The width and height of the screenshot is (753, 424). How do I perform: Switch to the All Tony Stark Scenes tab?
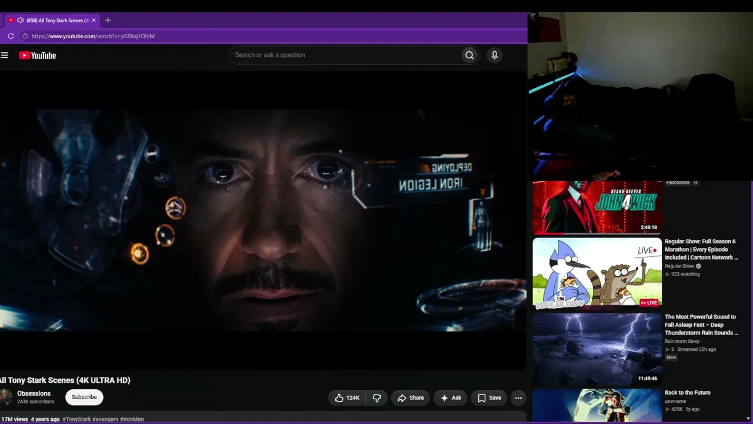point(53,20)
